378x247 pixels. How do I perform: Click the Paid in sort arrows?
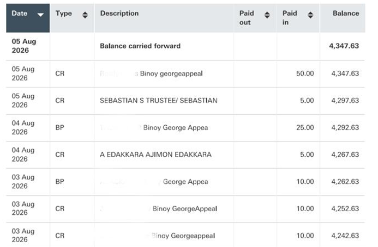[310, 15]
